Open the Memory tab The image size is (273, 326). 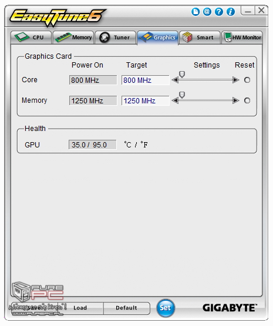[x=73, y=38]
